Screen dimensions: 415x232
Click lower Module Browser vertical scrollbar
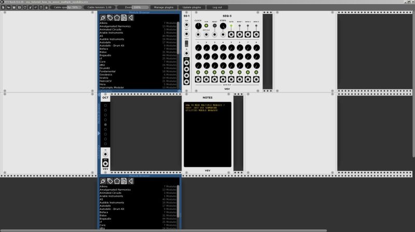(178, 202)
